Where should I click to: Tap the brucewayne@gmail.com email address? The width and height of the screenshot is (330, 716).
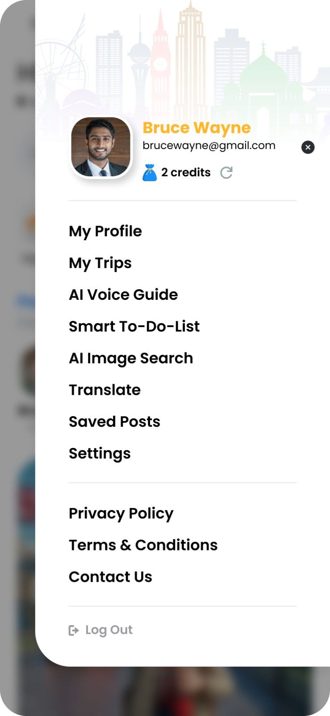pyautogui.click(x=209, y=145)
